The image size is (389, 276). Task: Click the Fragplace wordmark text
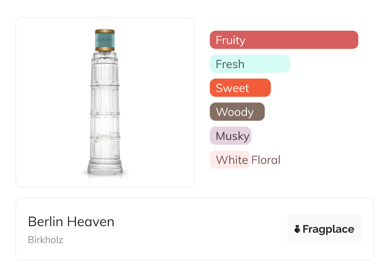click(328, 229)
